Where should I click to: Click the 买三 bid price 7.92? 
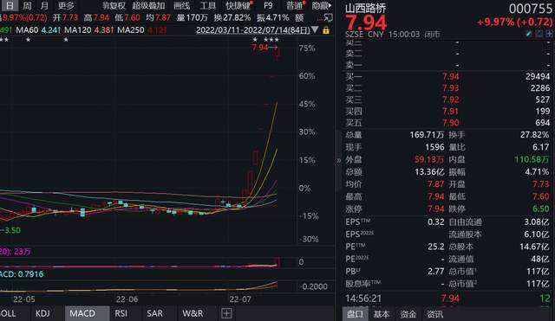tap(451, 100)
